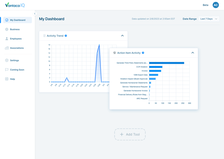Click the Beta label in header
224x159 pixels.
[205, 5]
